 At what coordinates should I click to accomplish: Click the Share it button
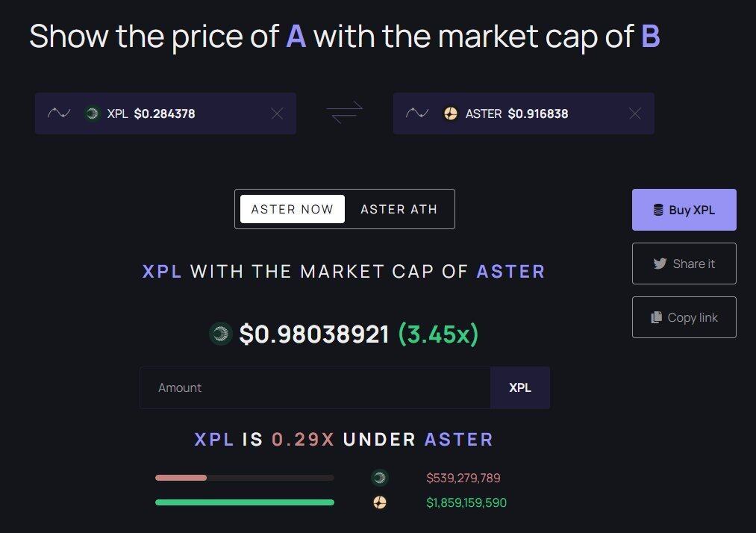click(684, 264)
